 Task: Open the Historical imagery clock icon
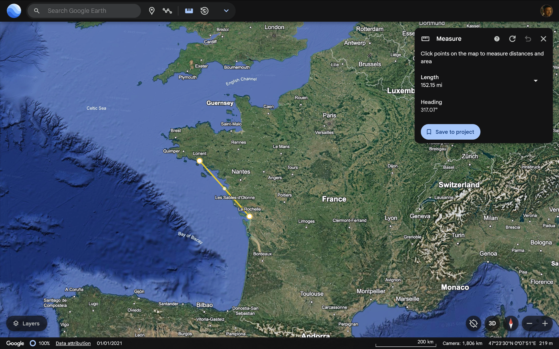click(204, 11)
